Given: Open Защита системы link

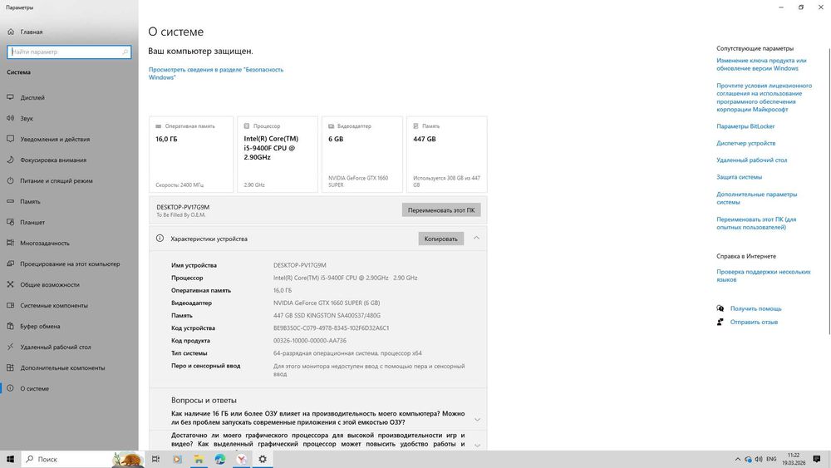Looking at the screenshot, I should (x=739, y=176).
